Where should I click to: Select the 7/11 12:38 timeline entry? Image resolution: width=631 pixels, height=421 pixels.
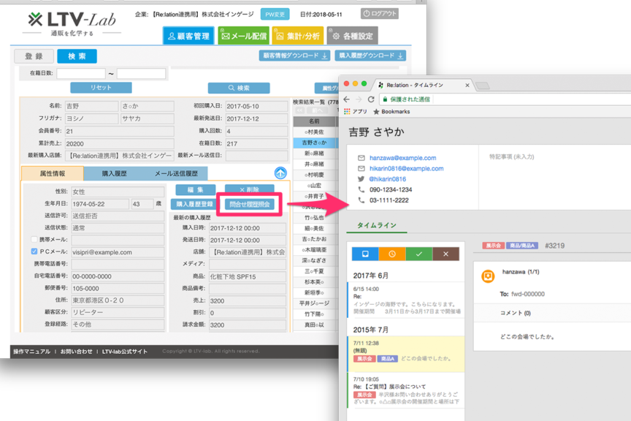click(405, 351)
